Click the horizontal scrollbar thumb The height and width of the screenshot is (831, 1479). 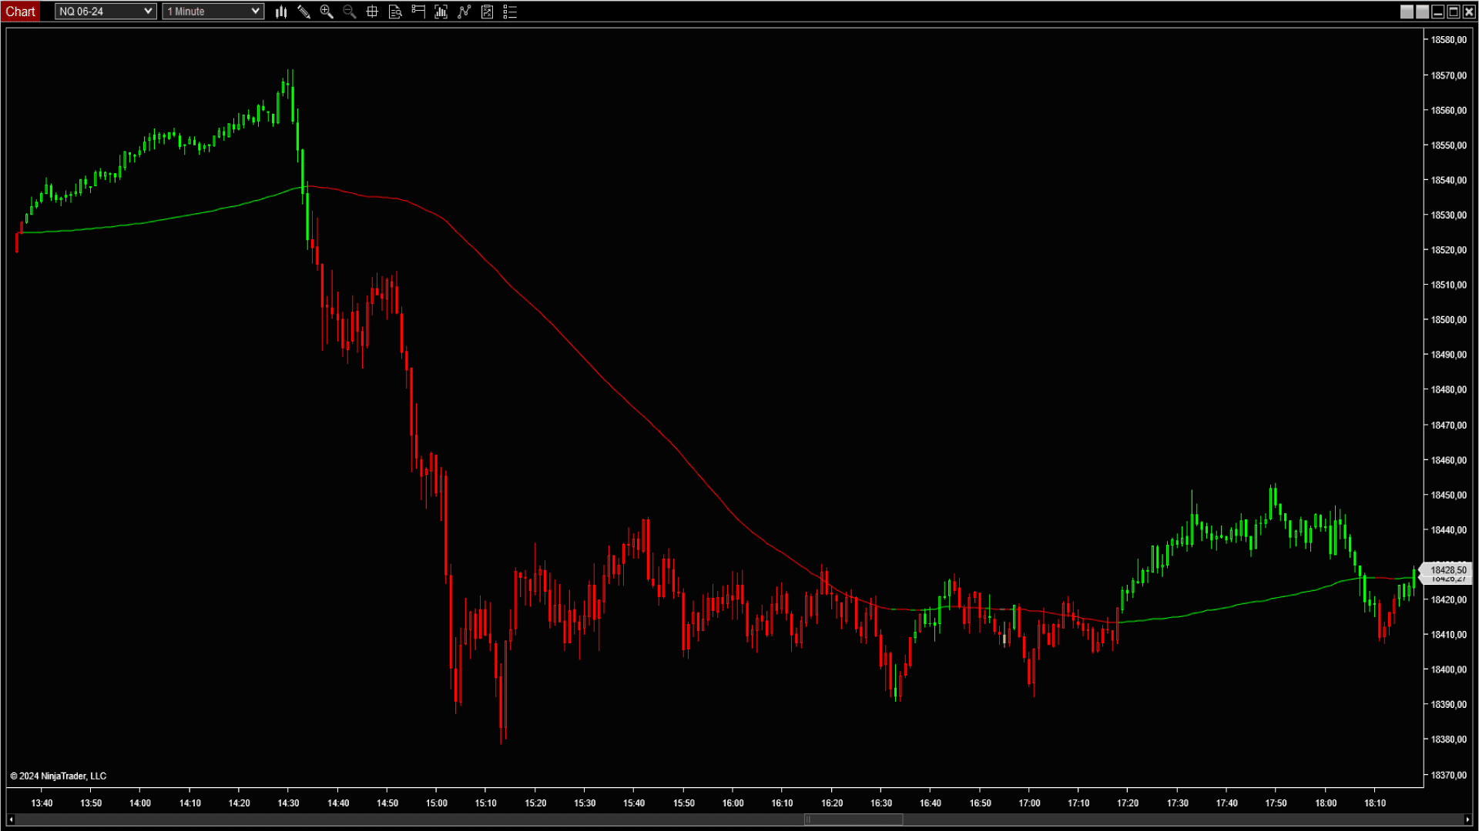click(x=854, y=819)
